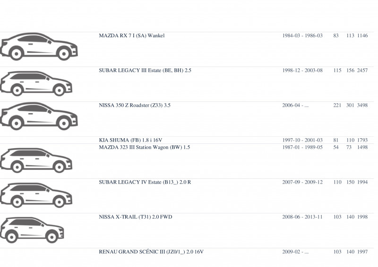
Task: Open NISSA X-TRAIL (T31) 2.0 FWD entry
Action: click(136, 217)
